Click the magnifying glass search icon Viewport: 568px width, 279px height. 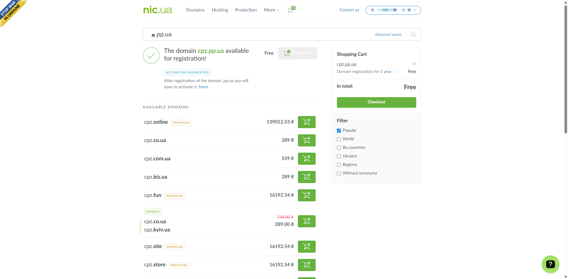tap(413, 35)
